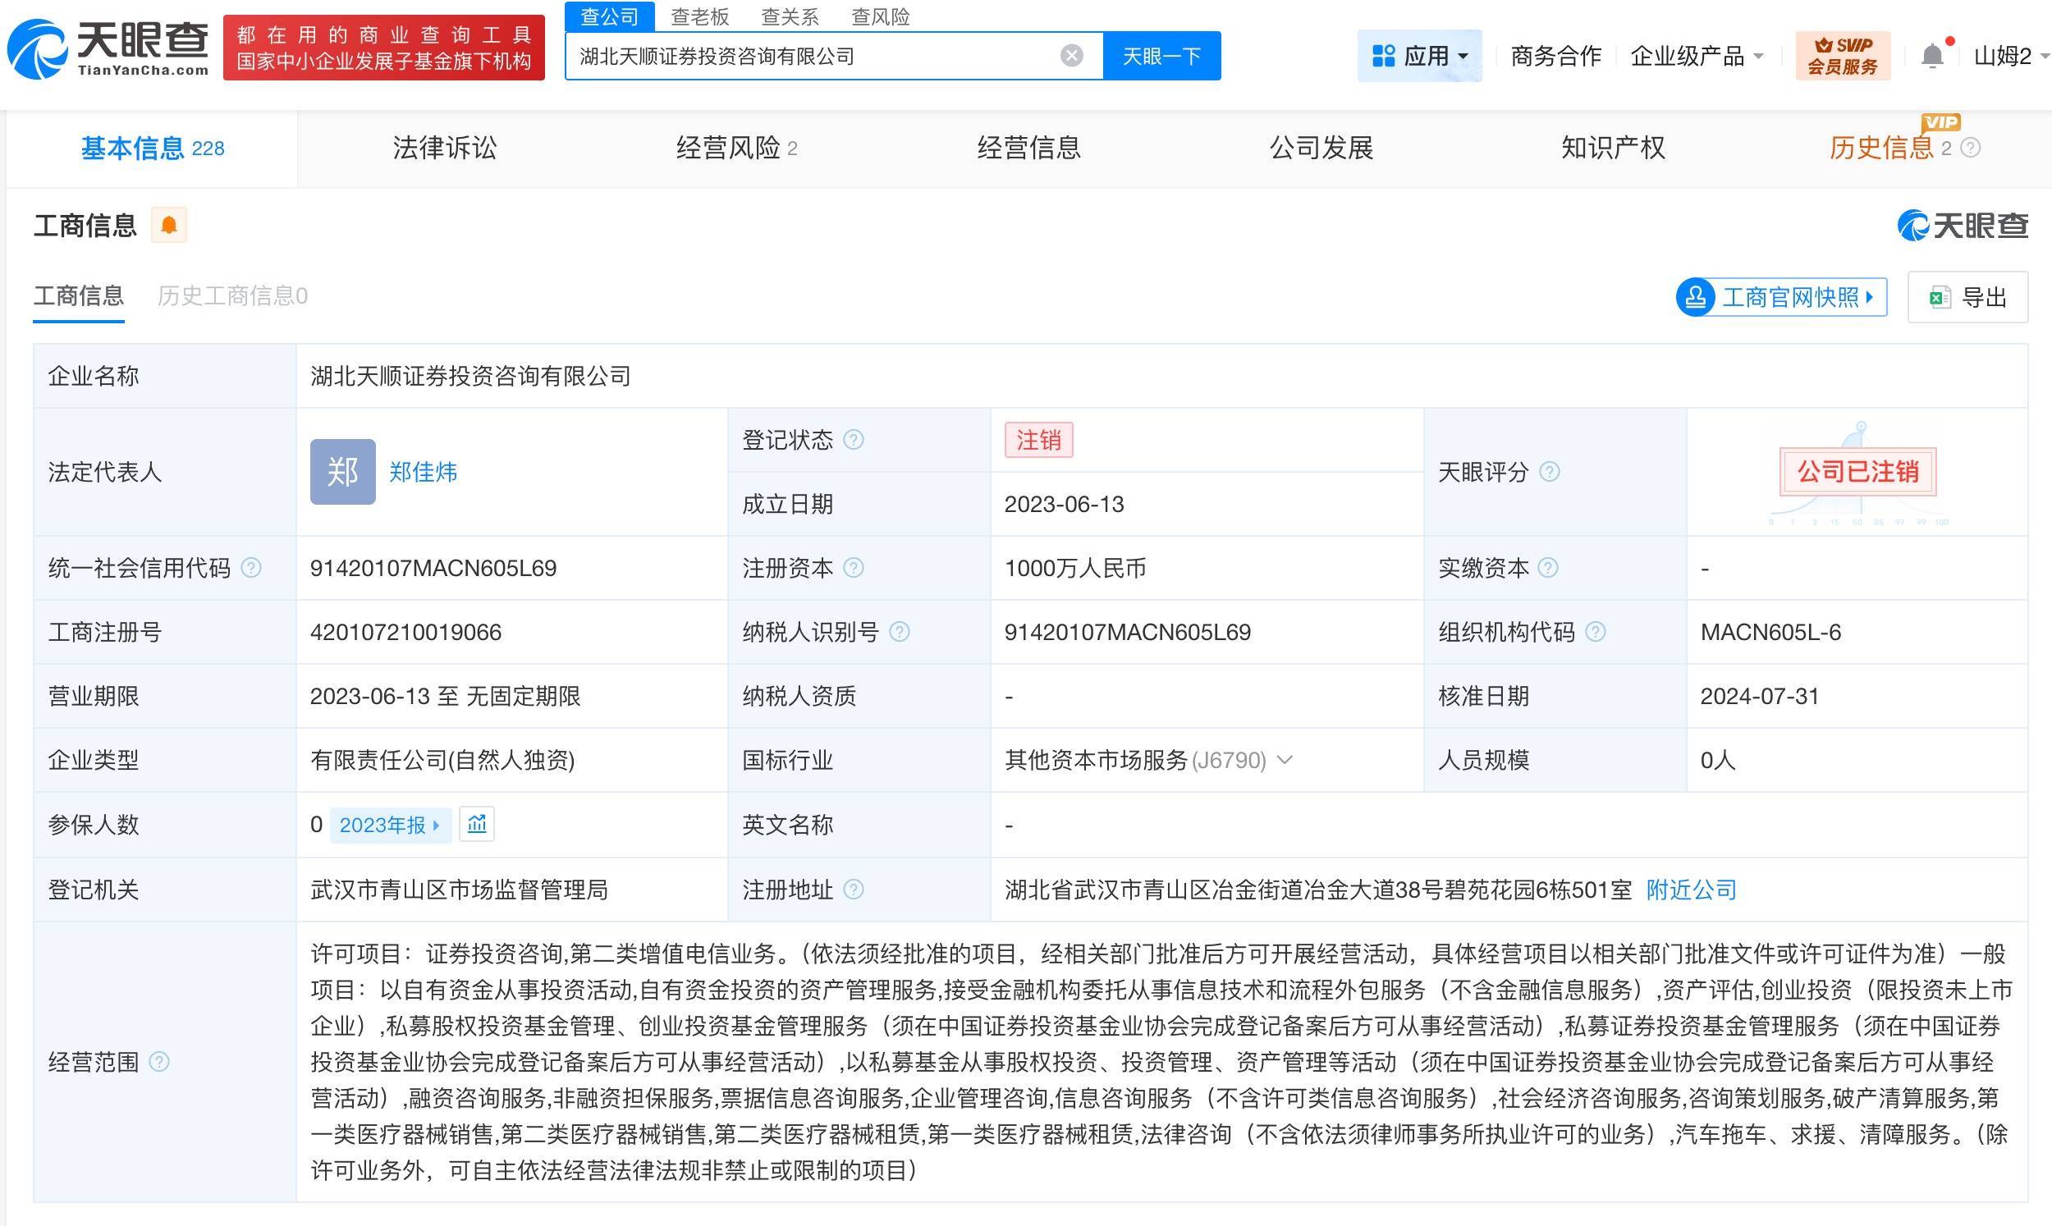Expand the 应用 dropdown menu
The image size is (2052, 1226).
pos(1419,55)
